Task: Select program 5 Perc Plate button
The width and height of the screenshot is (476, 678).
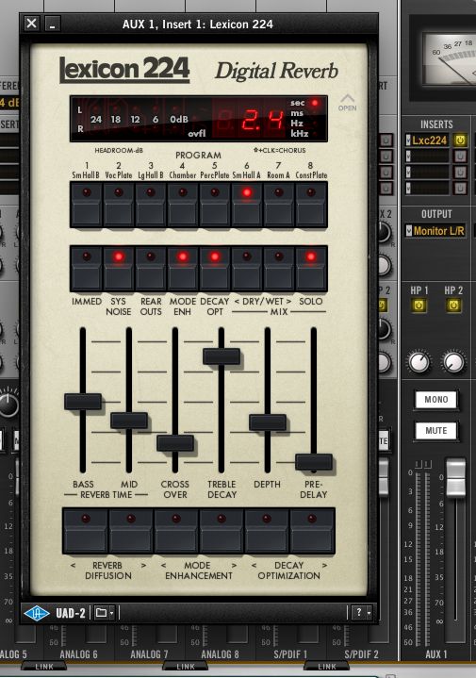Action: pos(215,205)
